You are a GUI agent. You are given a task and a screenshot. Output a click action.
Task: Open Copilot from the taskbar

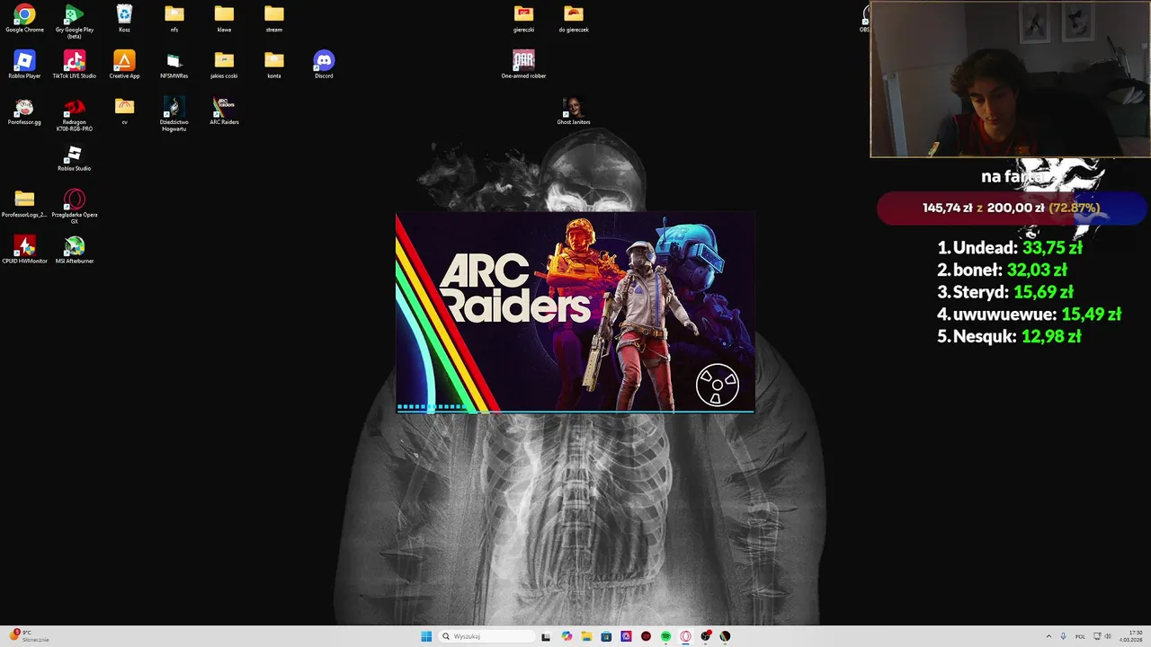[567, 636]
